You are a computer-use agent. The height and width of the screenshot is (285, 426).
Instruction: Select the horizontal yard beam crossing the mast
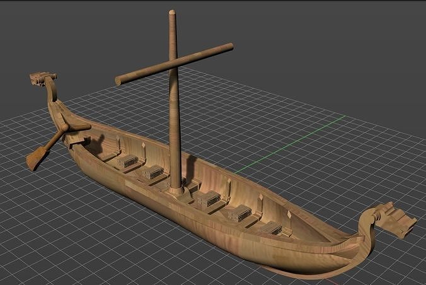tap(174, 64)
